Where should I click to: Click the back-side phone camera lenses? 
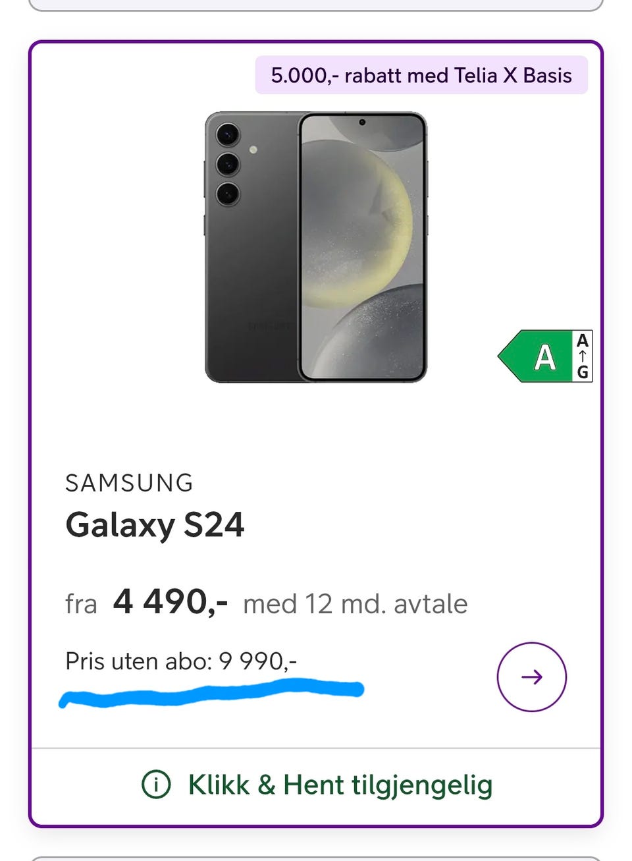click(x=228, y=164)
